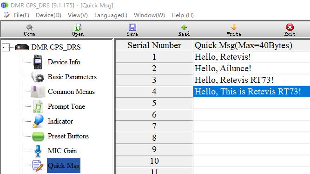Select the Quick Msg tree label
Image resolution: width=310 pixels, height=174 pixels.
64,166
